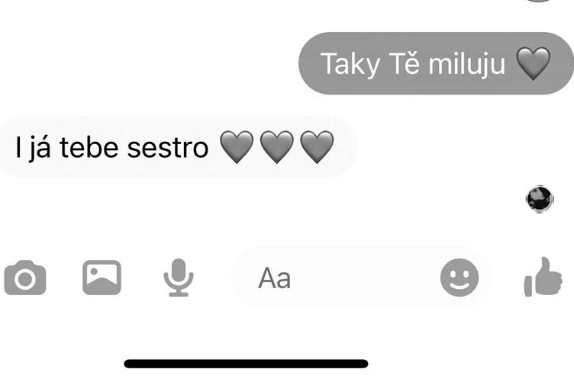The image size is (574, 382).
Task: Open the emoji smiley picker
Action: tap(460, 278)
